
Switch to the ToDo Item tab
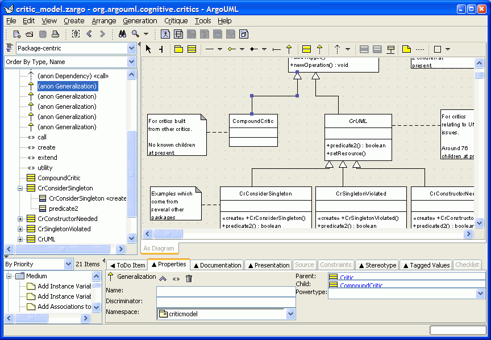click(127, 265)
